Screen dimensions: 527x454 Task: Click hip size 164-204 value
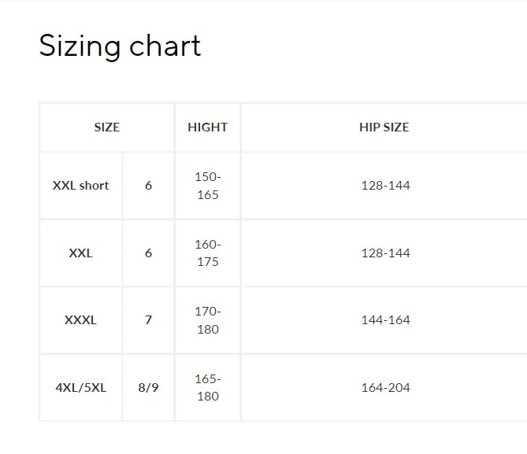(x=385, y=388)
